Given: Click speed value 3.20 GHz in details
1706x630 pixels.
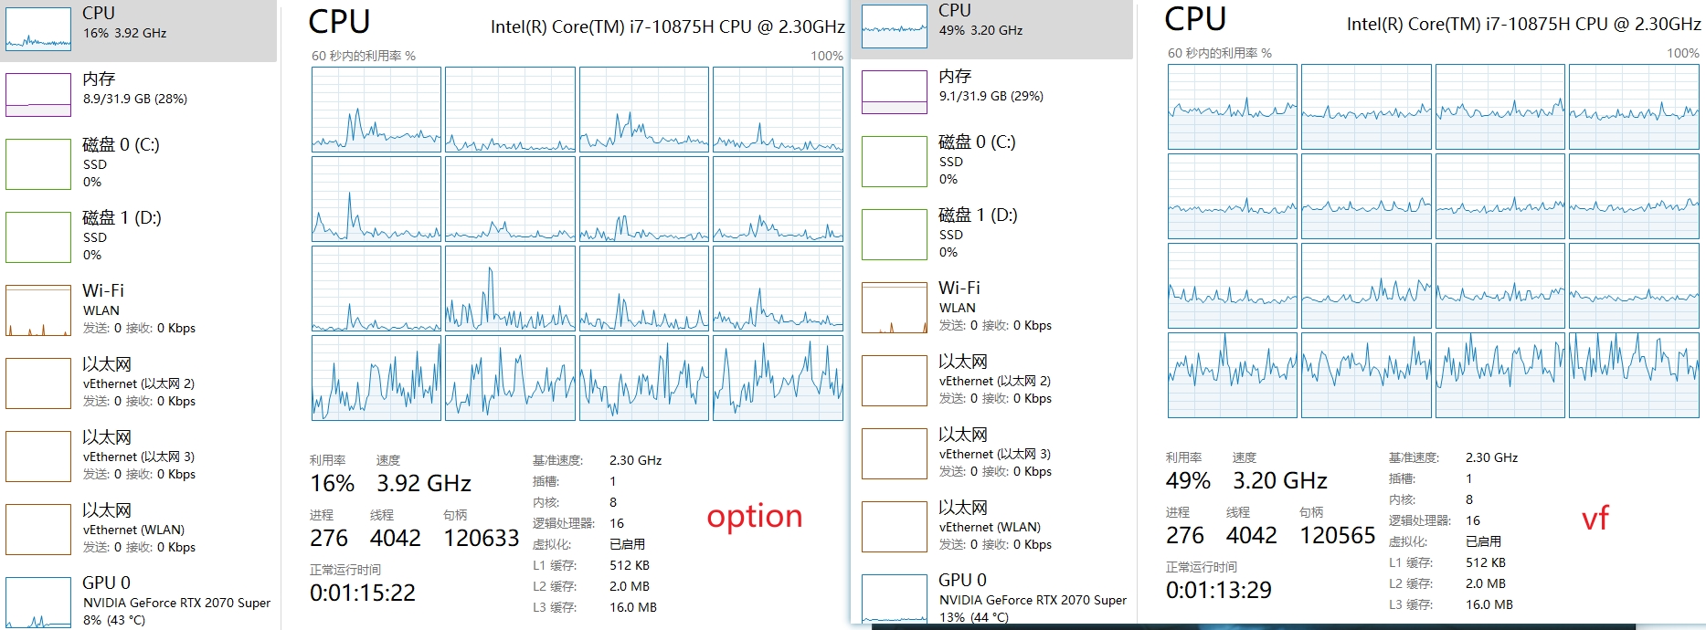Looking at the screenshot, I should tap(1280, 480).
